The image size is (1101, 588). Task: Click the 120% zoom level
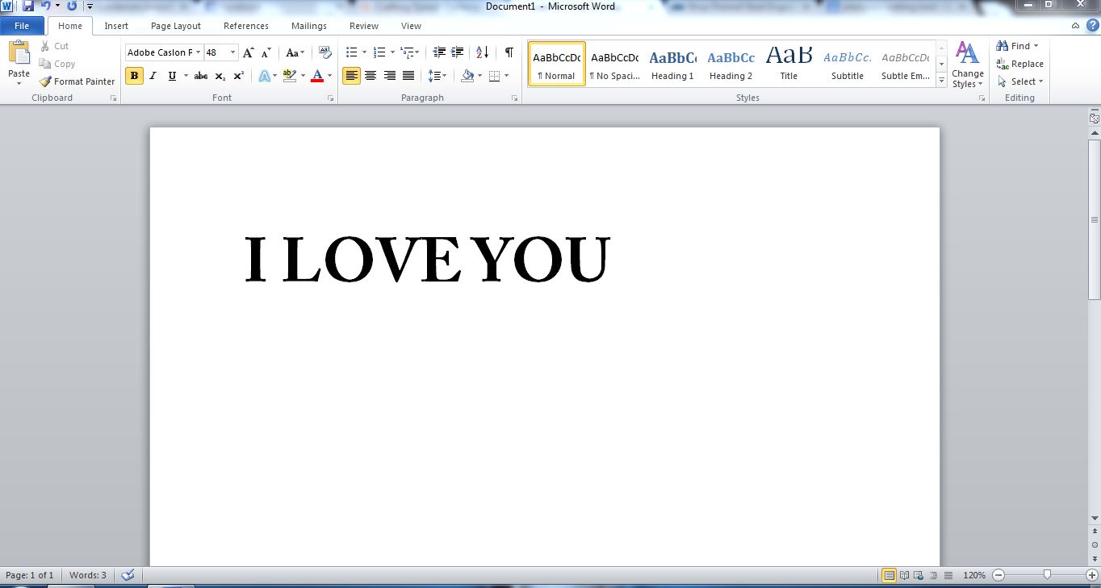[974, 575]
